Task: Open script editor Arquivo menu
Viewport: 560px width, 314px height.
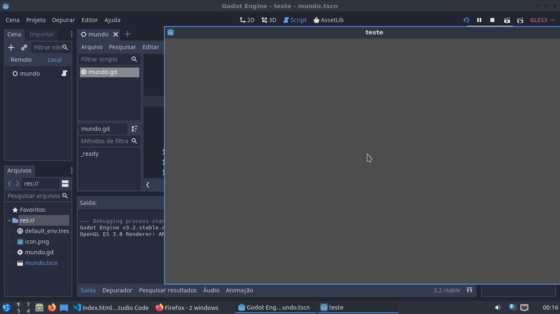Action: click(x=92, y=47)
